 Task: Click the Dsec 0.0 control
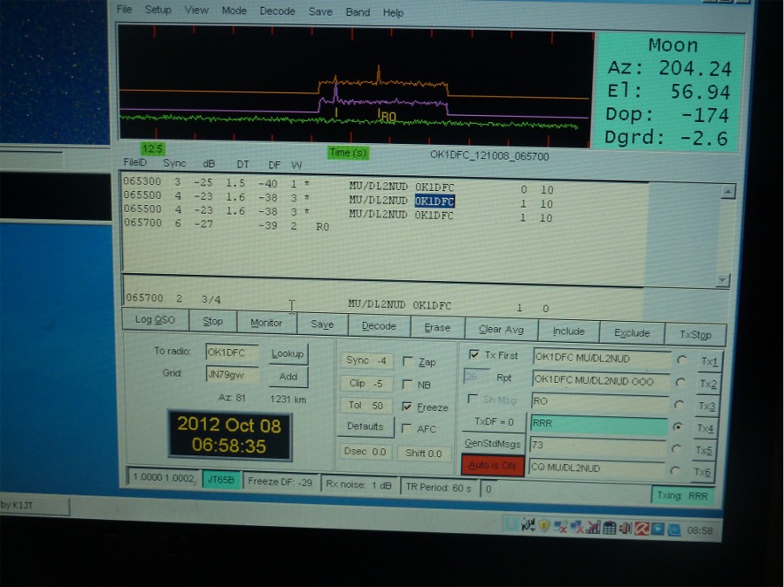(365, 451)
